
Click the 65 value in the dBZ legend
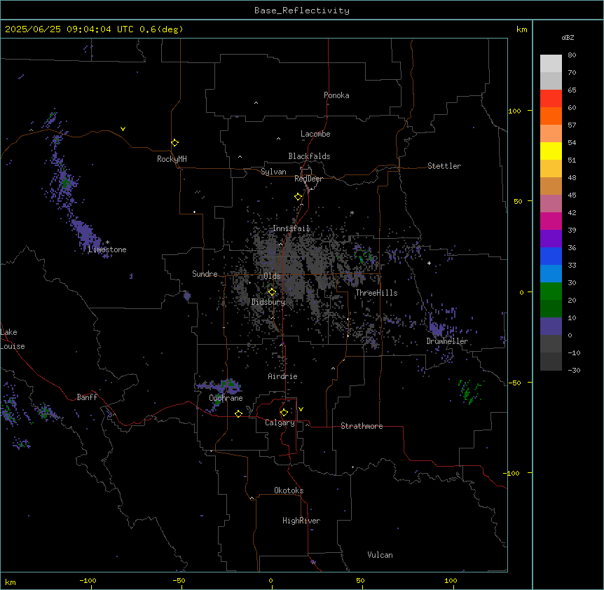click(x=572, y=90)
